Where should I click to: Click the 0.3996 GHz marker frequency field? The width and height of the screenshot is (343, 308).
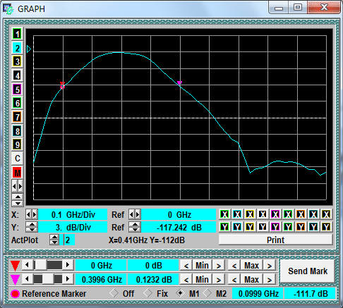[102, 280]
